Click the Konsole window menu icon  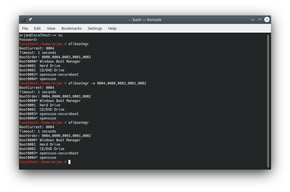23,20
